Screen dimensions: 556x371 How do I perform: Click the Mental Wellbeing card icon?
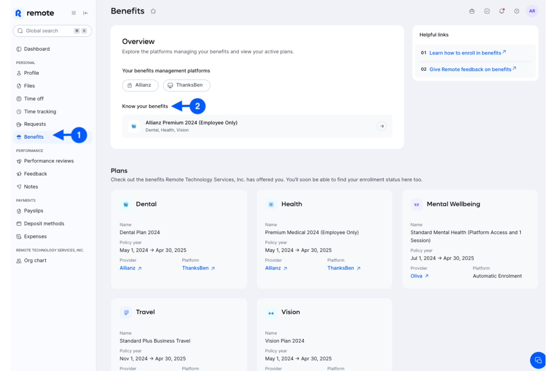point(417,204)
